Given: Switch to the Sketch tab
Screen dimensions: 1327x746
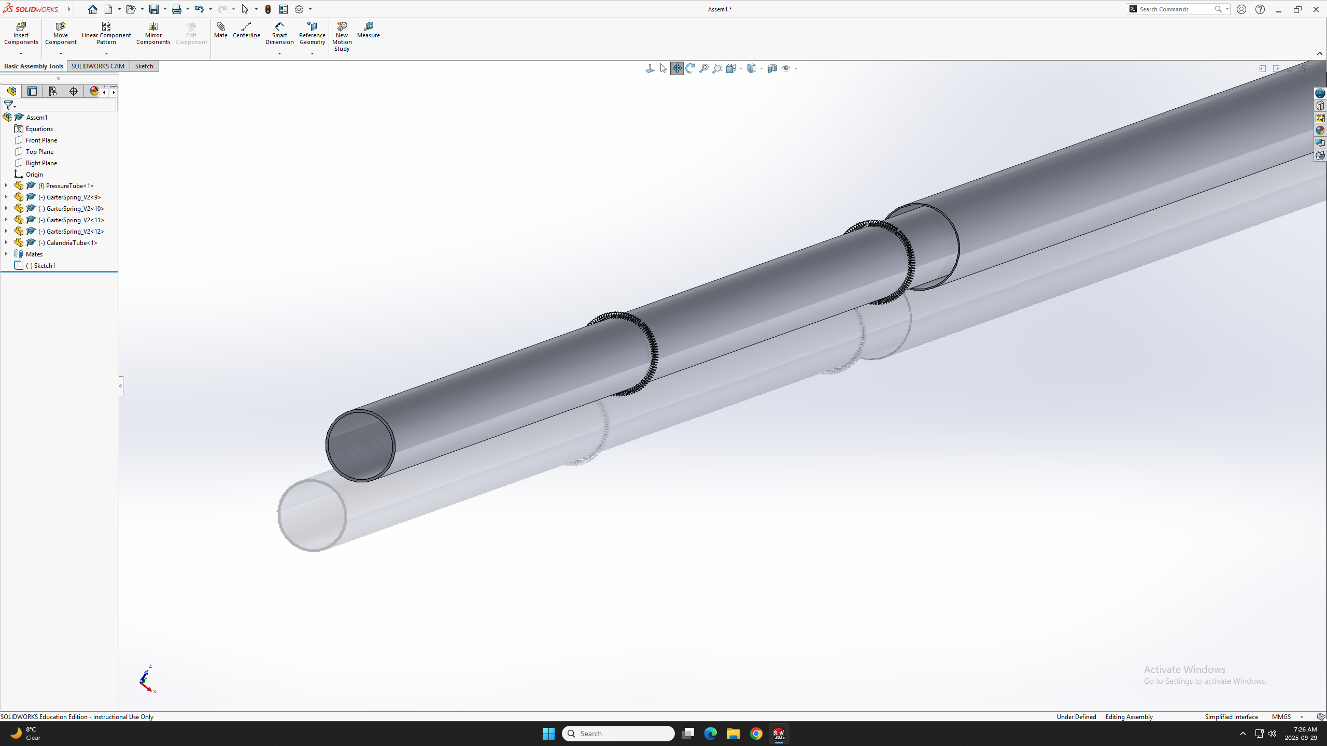Looking at the screenshot, I should pos(144,66).
